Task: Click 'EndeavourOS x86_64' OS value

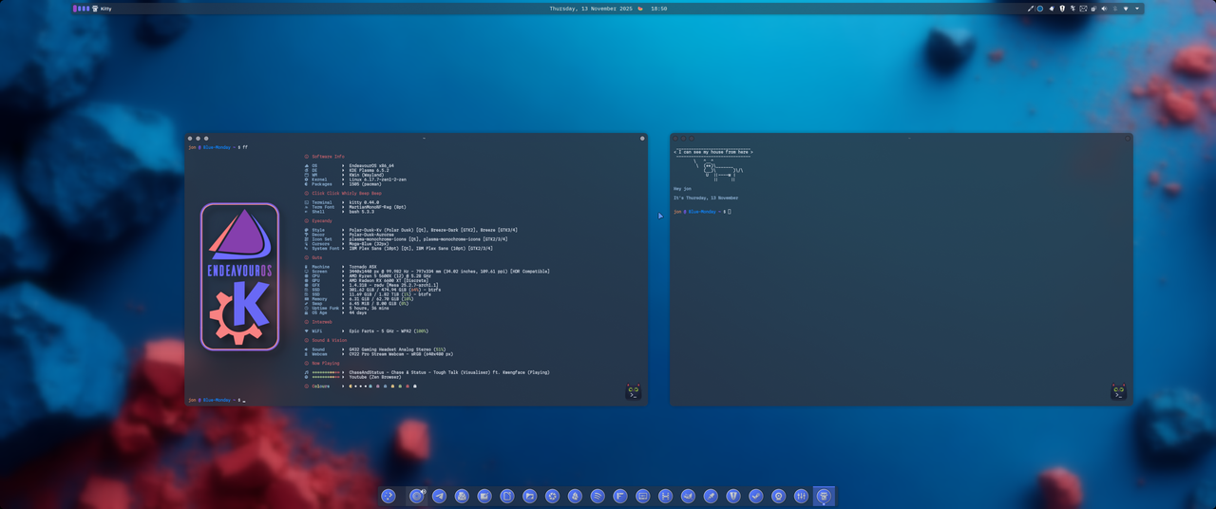Action: click(x=371, y=166)
